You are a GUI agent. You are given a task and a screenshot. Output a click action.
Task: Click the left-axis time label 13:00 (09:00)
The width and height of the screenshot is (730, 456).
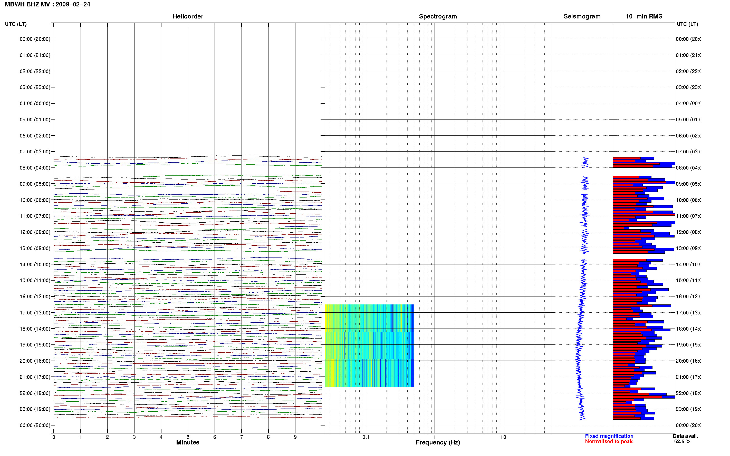click(x=35, y=248)
